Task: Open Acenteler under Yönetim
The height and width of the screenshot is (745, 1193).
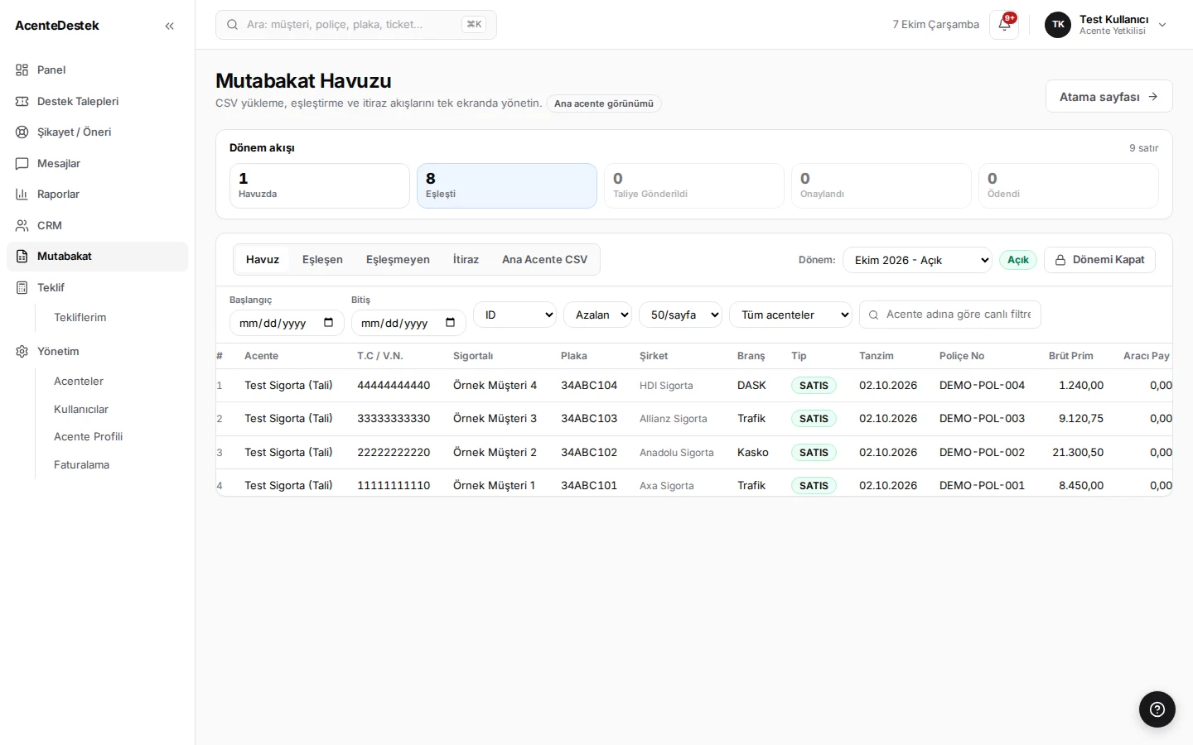Action: point(79,381)
